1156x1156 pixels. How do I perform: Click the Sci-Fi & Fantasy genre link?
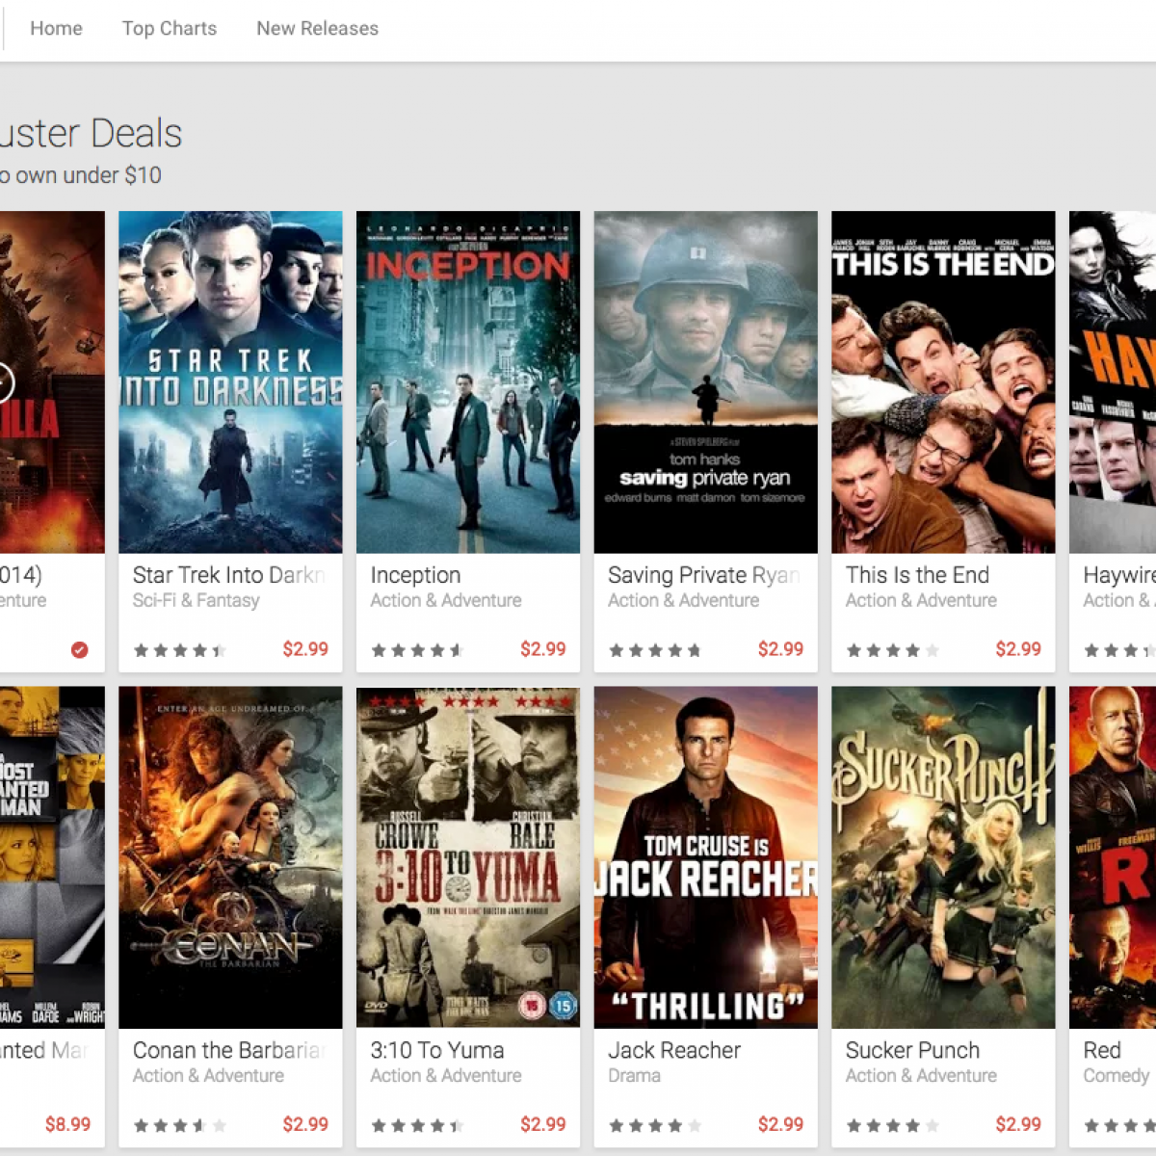tap(197, 600)
